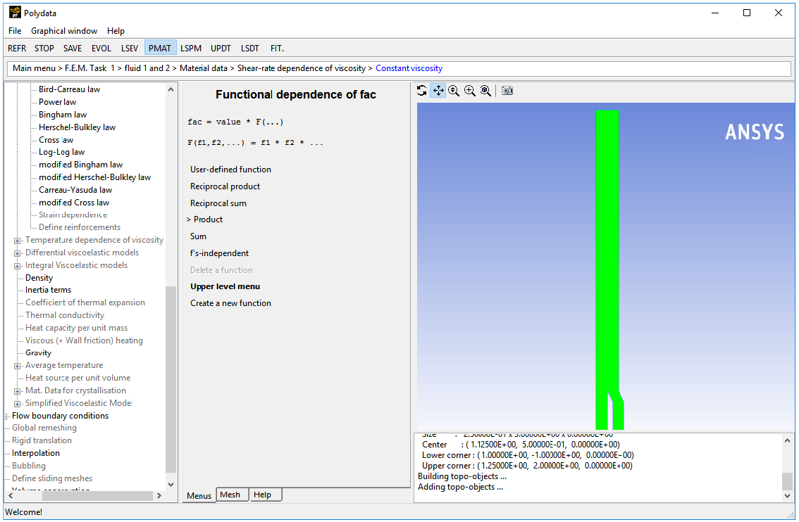The height and width of the screenshot is (522, 799).
Task: Select Power law in the tree
Action: (57, 102)
